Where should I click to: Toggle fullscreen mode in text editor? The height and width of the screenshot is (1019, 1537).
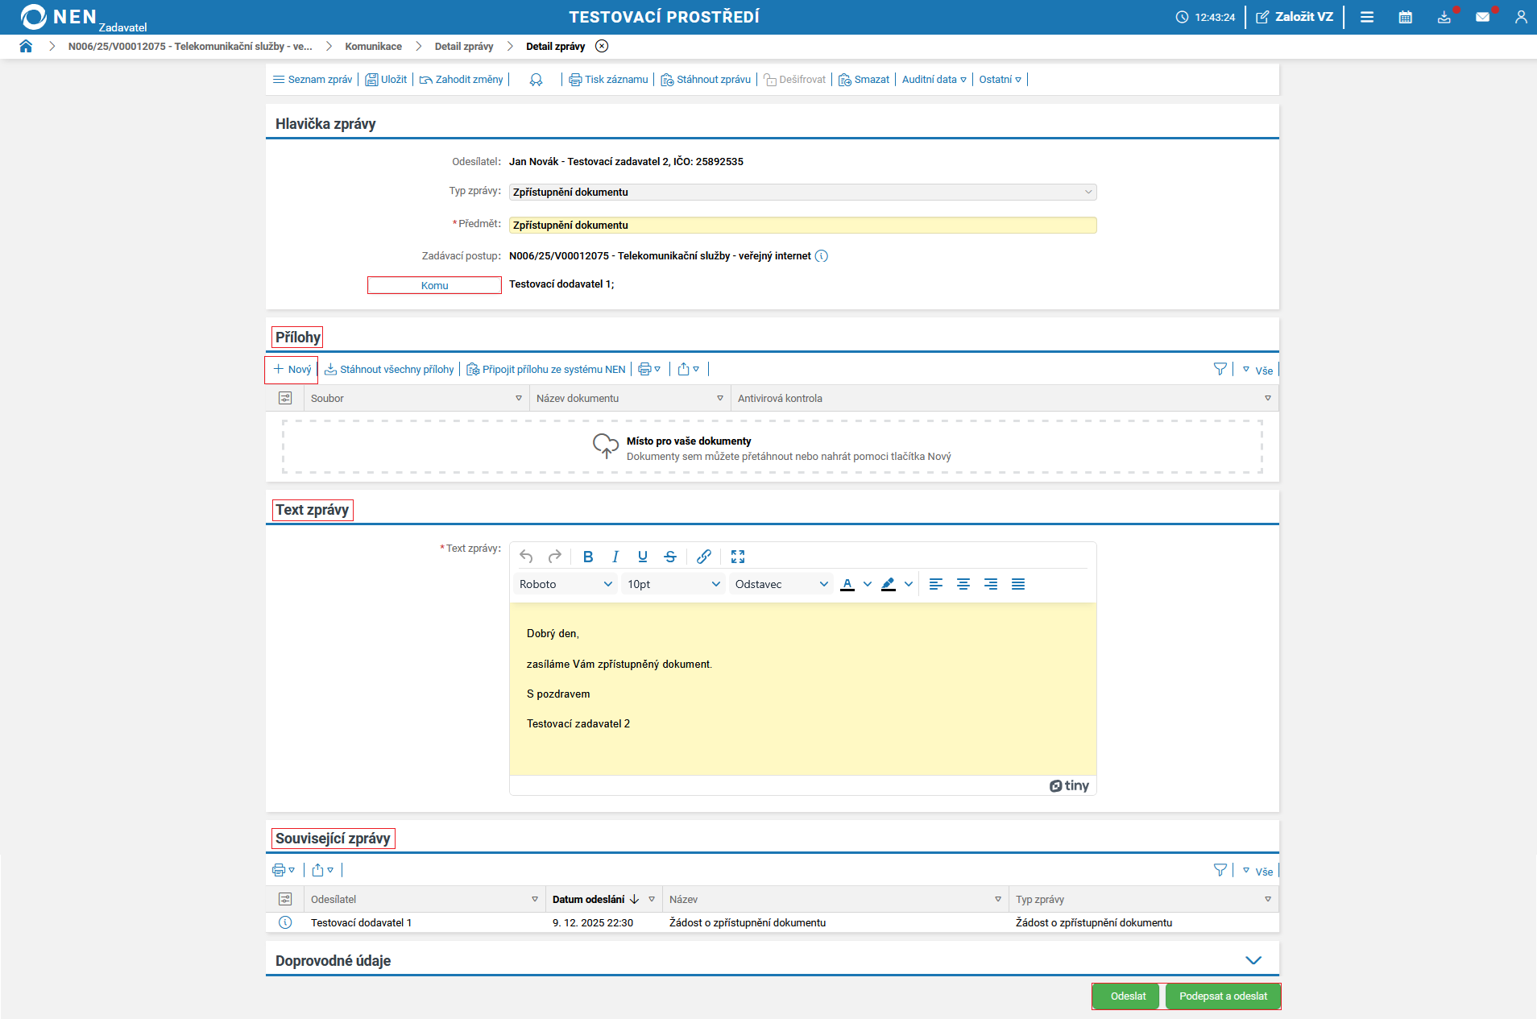point(737,557)
